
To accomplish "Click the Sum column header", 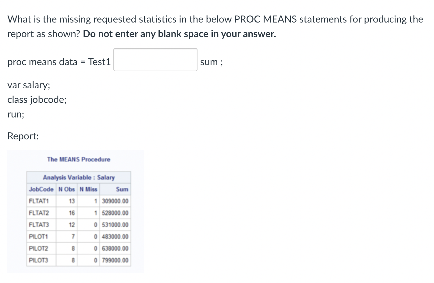I will click(122, 189).
